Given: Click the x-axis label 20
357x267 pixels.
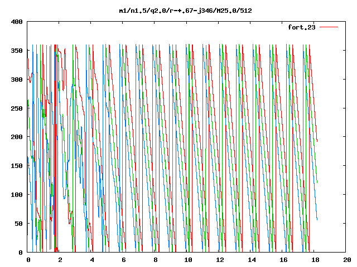Looking at the screenshot, I should 347,260.
